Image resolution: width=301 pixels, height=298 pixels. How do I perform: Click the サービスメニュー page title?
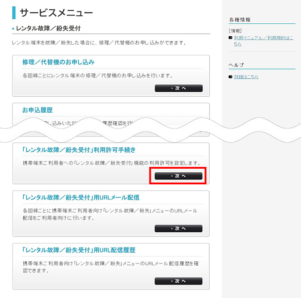56,13
